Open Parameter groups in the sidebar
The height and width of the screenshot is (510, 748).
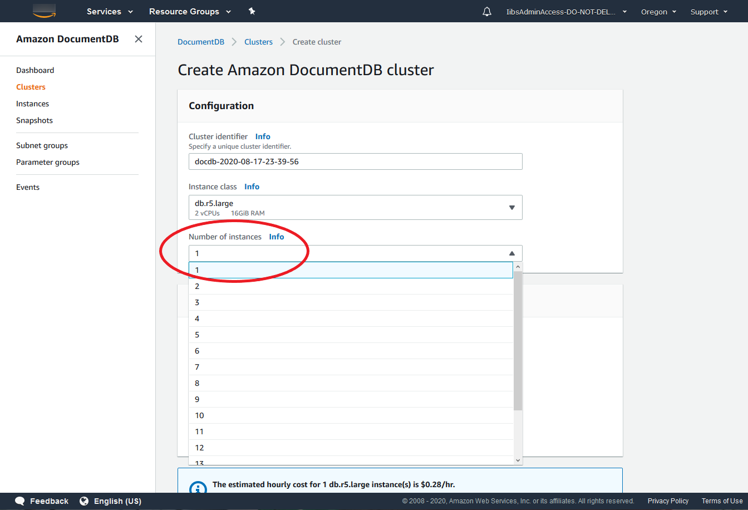[48, 162]
